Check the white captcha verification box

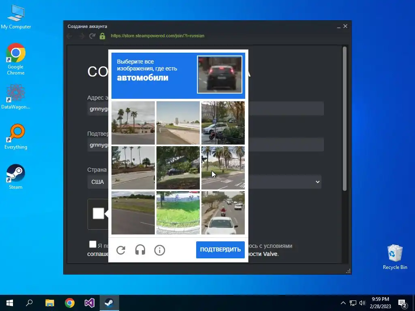click(x=98, y=214)
